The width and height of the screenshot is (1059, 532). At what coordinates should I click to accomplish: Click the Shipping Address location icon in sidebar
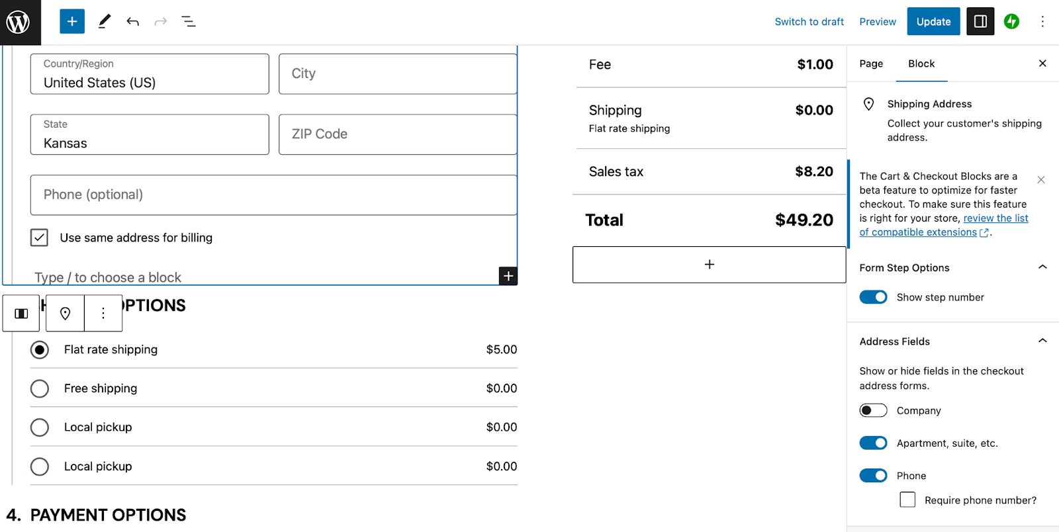(x=869, y=104)
